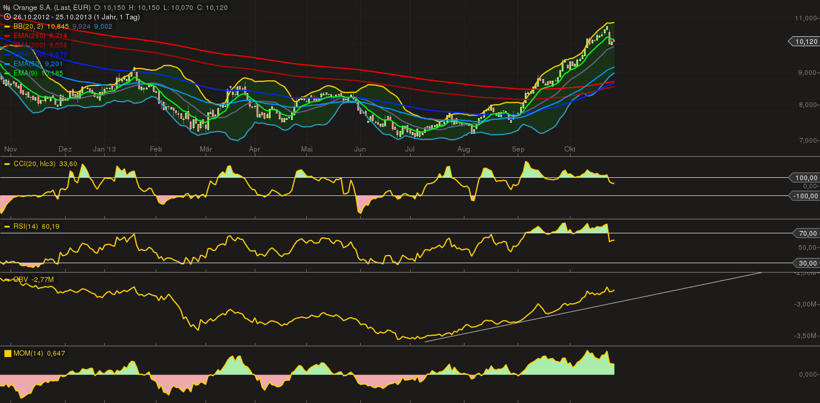Viewport: 820px width, 403px height.
Task: Click the -100,00 CCI level marker
Action: (x=804, y=196)
